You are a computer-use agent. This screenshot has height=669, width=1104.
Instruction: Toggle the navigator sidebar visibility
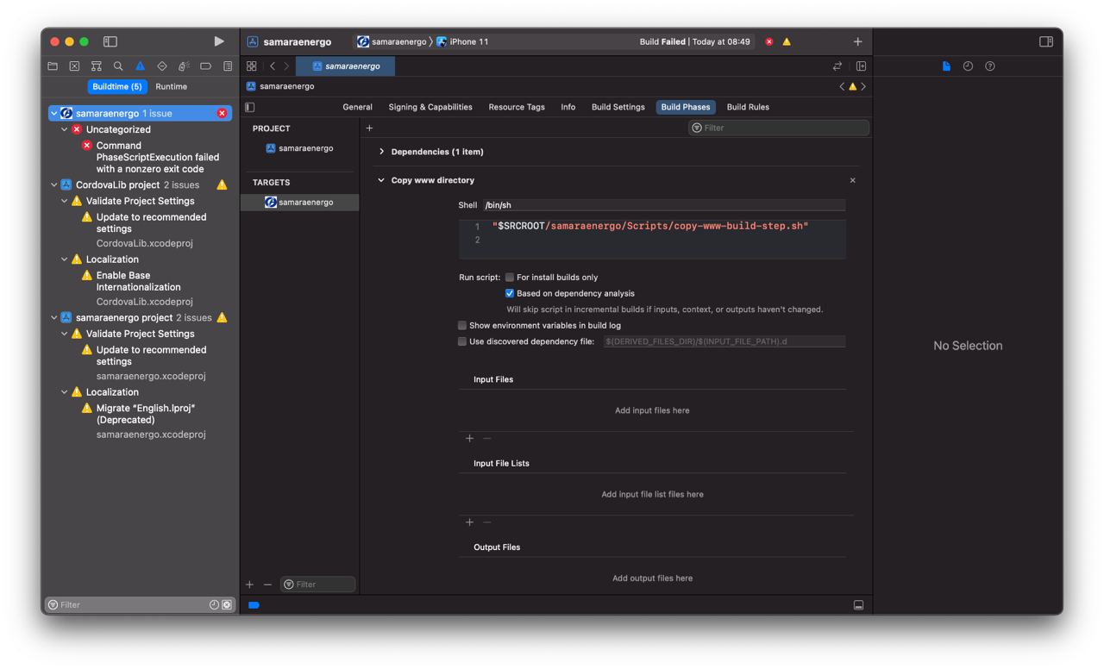110,41
